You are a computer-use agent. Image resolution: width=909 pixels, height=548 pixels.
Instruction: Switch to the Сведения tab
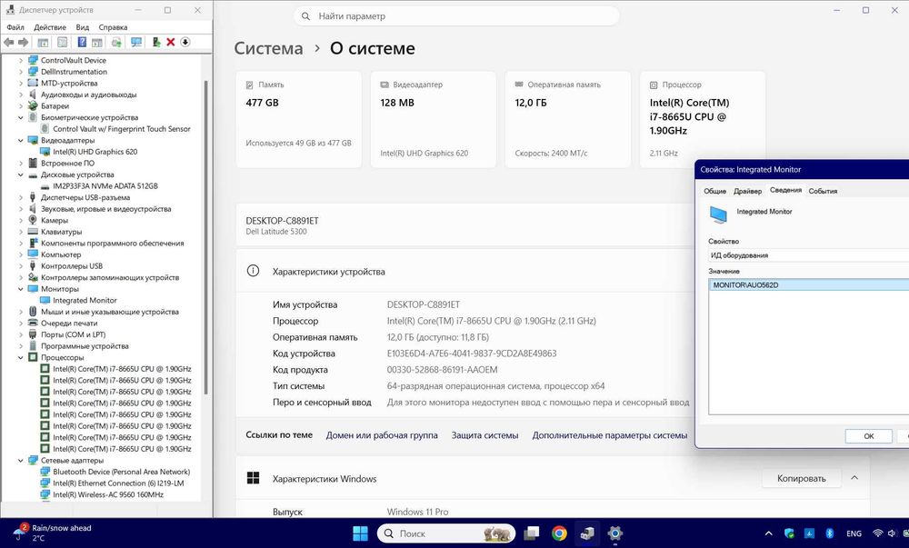pos(785,190)
